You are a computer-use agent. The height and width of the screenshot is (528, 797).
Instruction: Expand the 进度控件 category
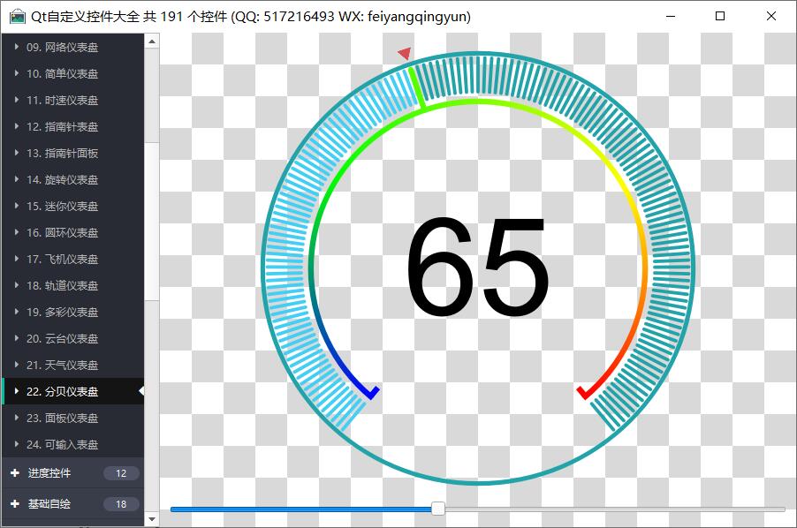(x=49, y=473)
